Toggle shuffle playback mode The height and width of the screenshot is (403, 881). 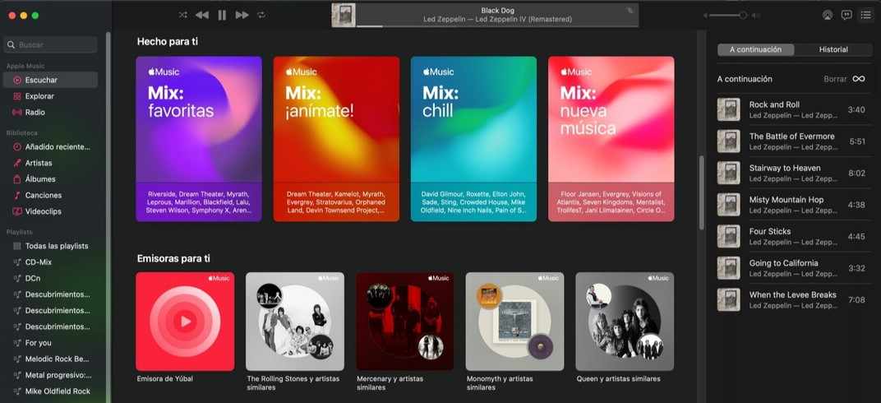point(182,15)
